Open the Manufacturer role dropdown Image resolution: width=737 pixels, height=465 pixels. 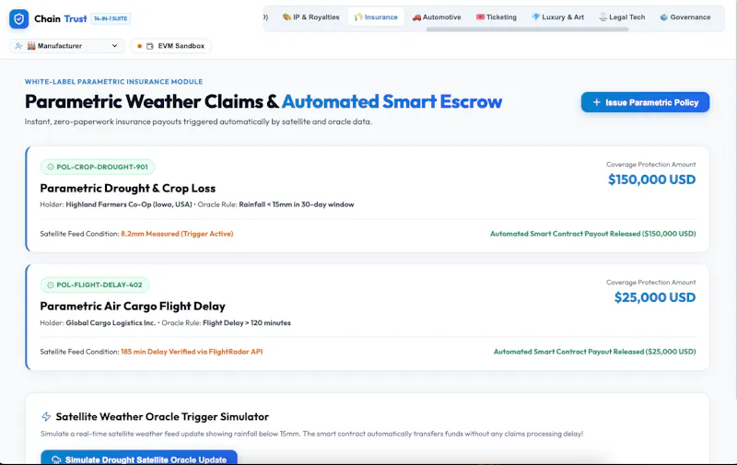[66, 46]
